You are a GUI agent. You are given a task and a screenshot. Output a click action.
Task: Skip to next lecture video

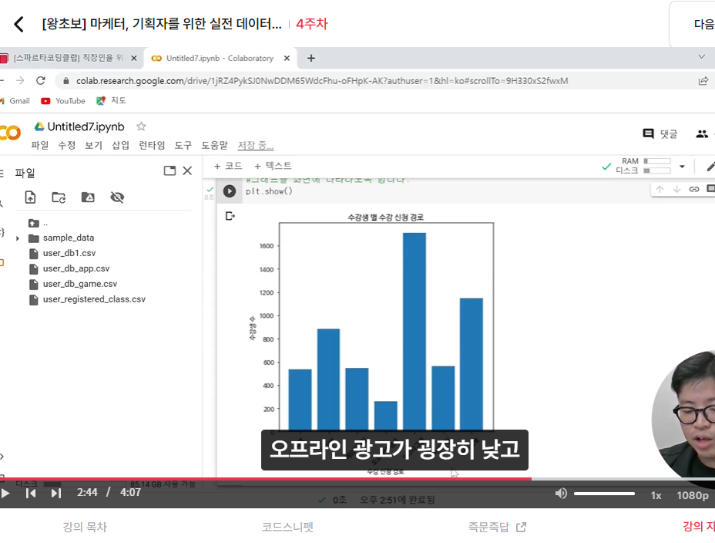tap(55, 494)
